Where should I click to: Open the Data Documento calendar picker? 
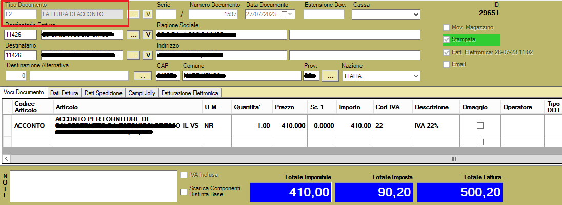285,14
